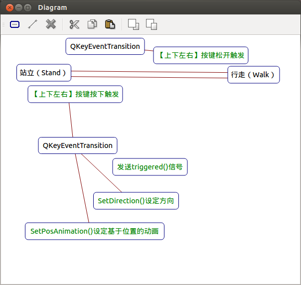Select the Add Node tool
This screenshot has width=301, height=285.
click(14, 24)
